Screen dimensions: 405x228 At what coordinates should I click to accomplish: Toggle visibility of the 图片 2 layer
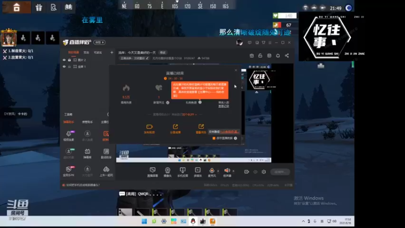pos(64,60)
